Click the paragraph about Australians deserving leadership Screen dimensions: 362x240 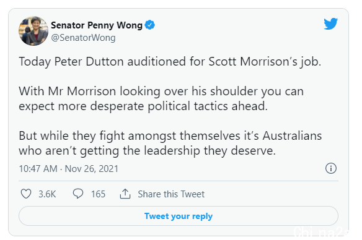(x=170, y=143)
